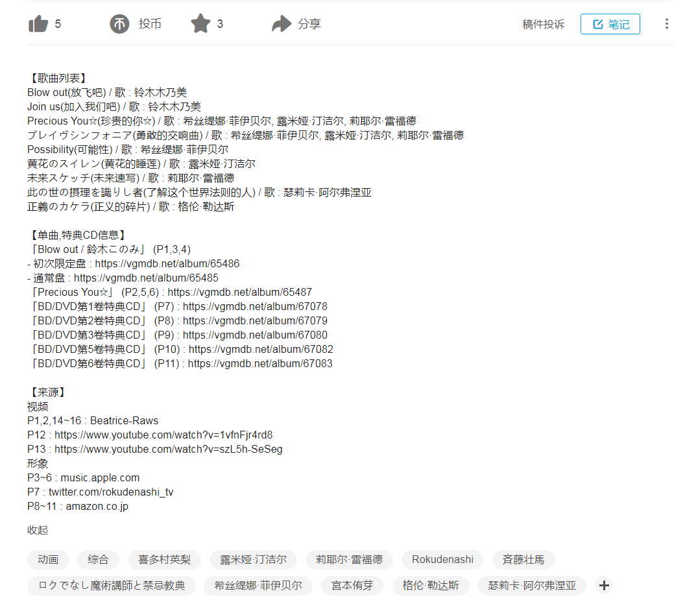This screenshot has width=685, height=600.
Task: Click the 分享 label text
Action: pyautogui.click(x=309, y=24)
